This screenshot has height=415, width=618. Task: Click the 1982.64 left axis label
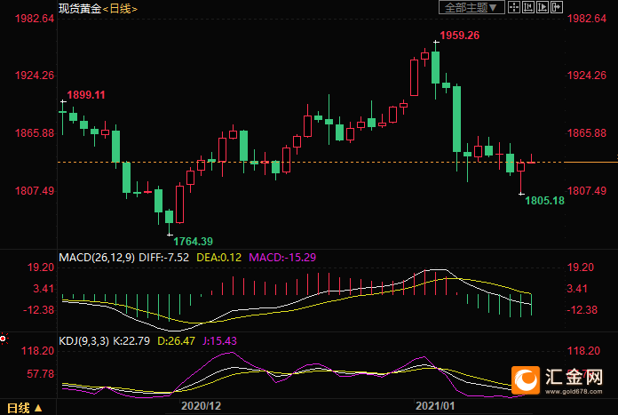pyautogui.click(x=35, y=19)
